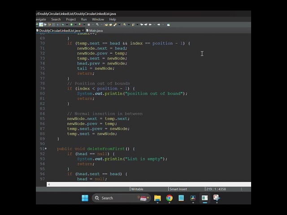Click the Previous Annotation toolbar icon

click(x=133, y=25)
